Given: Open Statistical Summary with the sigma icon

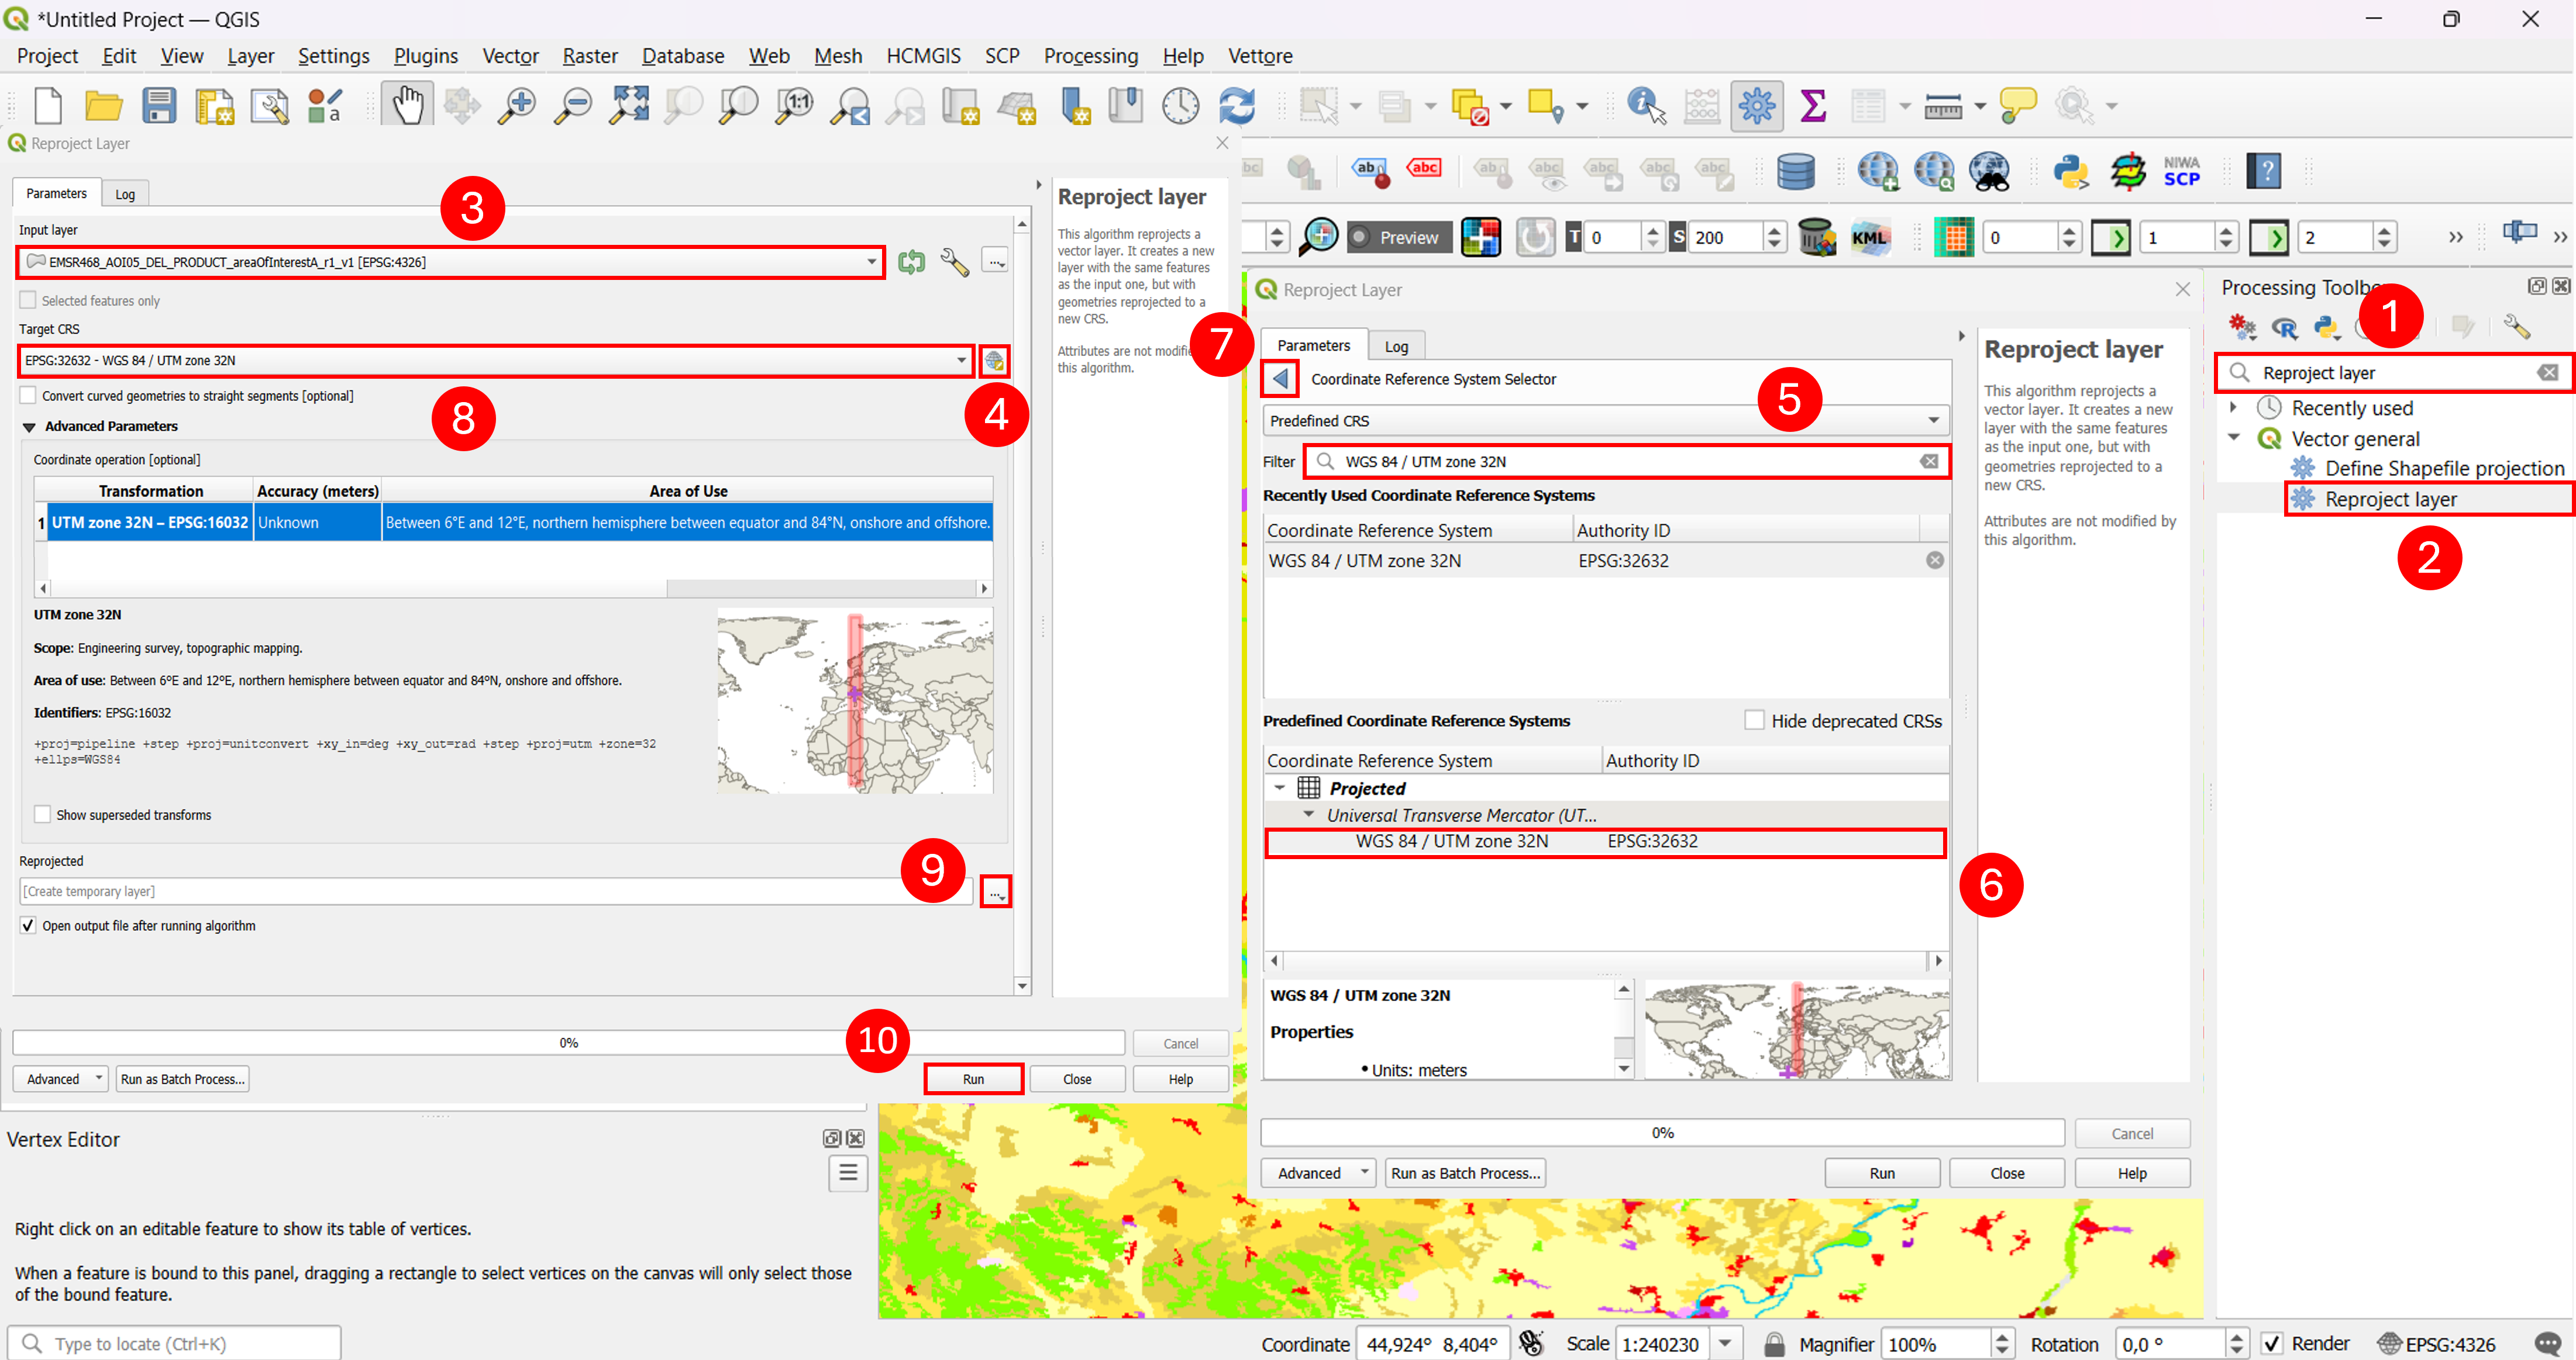Looking at the screenshot, I should click(1812, 105).
